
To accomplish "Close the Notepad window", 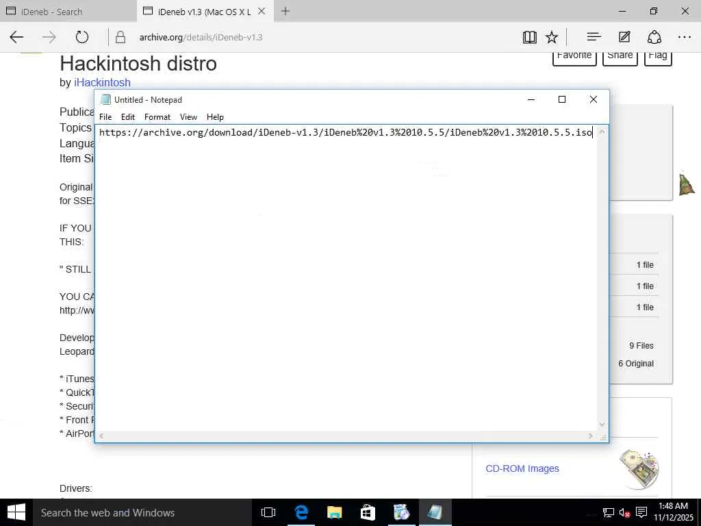I will pyautogui.click(x=594, y=99).
